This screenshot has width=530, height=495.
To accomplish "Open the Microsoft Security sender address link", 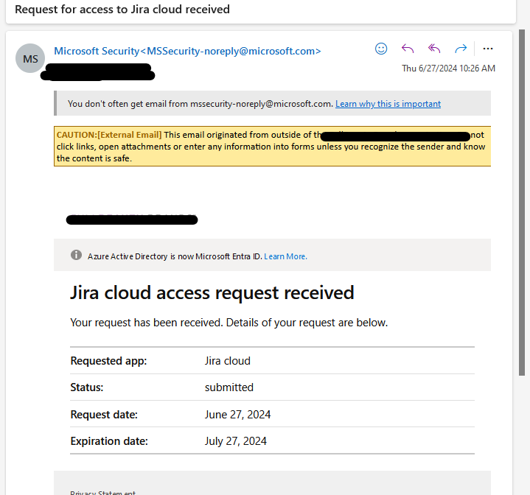I will tap(187, 51).
